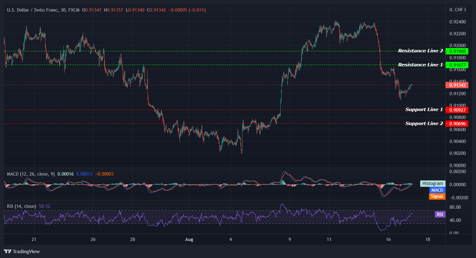Image resolution: width=476 pixels, height=258 pixels.
Task: Click the MACD value 0.00016 in the legend
Action: (x=65, y=174)
